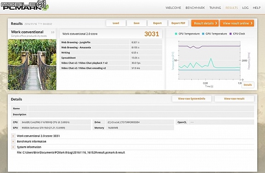Select Video Chat encoding v2 row
Image resolution: width=265 pixels, height=173 pixels.
[111, 68]
